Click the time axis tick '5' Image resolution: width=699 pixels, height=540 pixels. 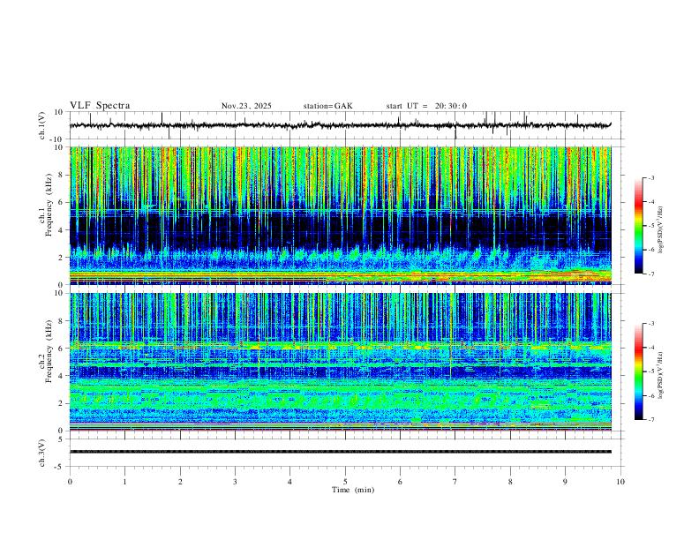[345, 482]
